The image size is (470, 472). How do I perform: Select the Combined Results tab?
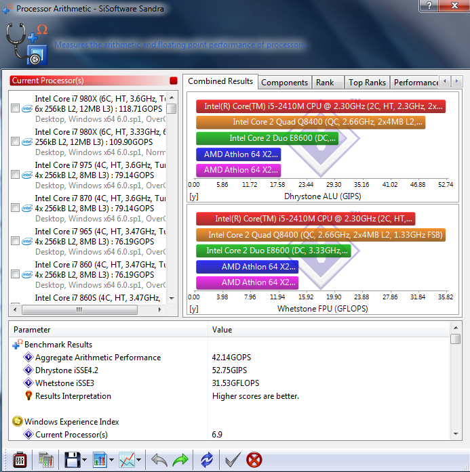point(220,81)
